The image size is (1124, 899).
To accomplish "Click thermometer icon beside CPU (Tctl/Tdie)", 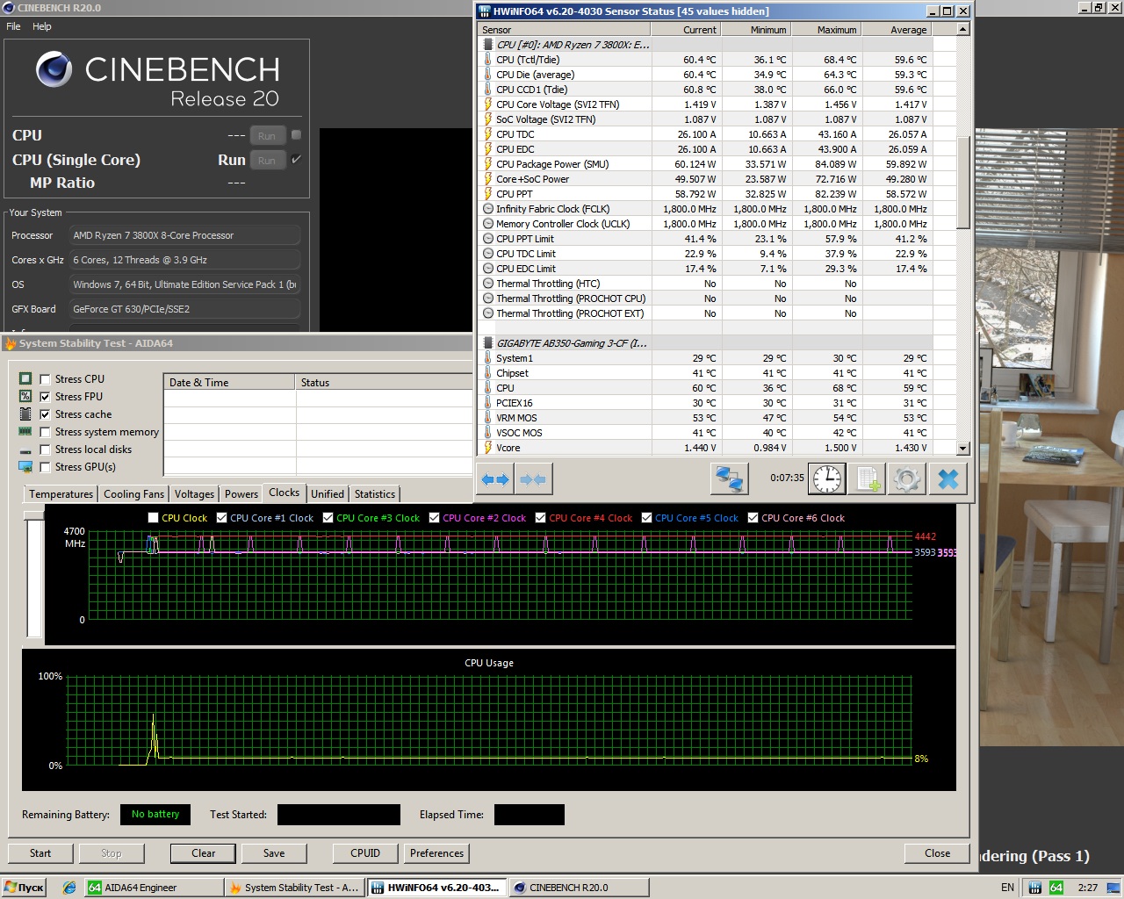I will (x=487, y=60).
